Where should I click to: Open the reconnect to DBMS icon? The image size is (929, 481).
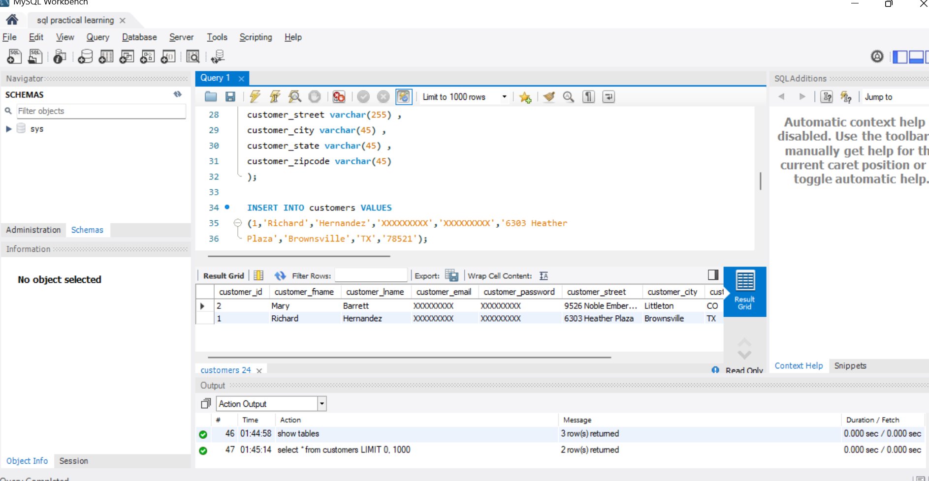point(217,57)
